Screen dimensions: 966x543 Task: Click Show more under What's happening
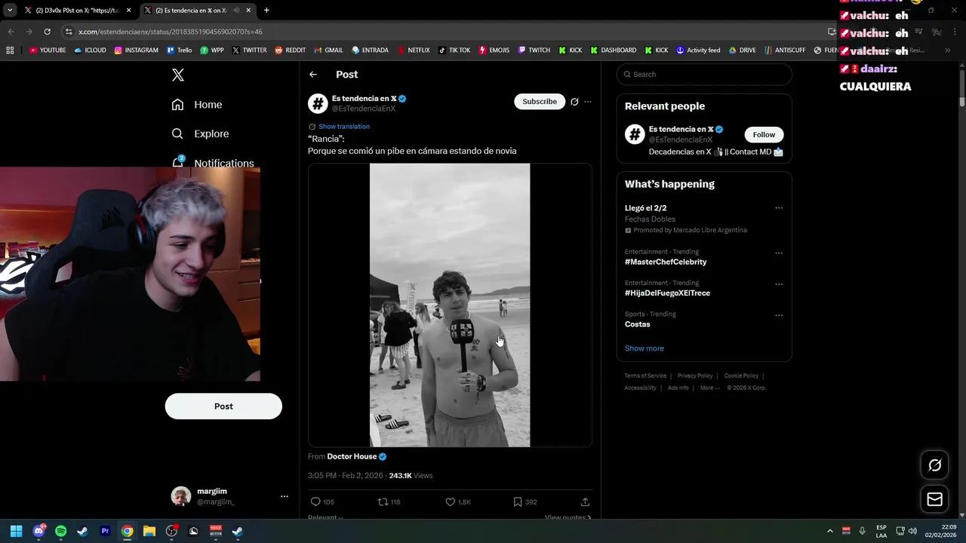click(x=645, y=348)
